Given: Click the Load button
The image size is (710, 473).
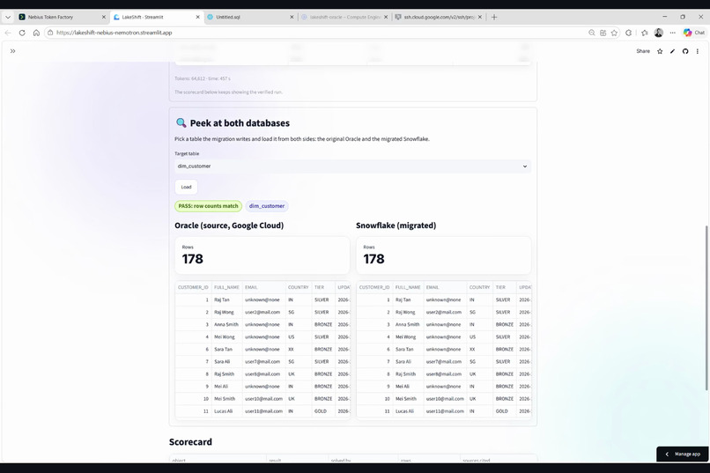Looking at the screenshot, I should click(x=186, y=187).
